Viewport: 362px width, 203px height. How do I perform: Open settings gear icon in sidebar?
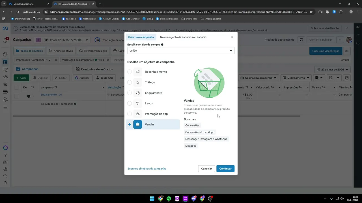click(x=5, y=169)
